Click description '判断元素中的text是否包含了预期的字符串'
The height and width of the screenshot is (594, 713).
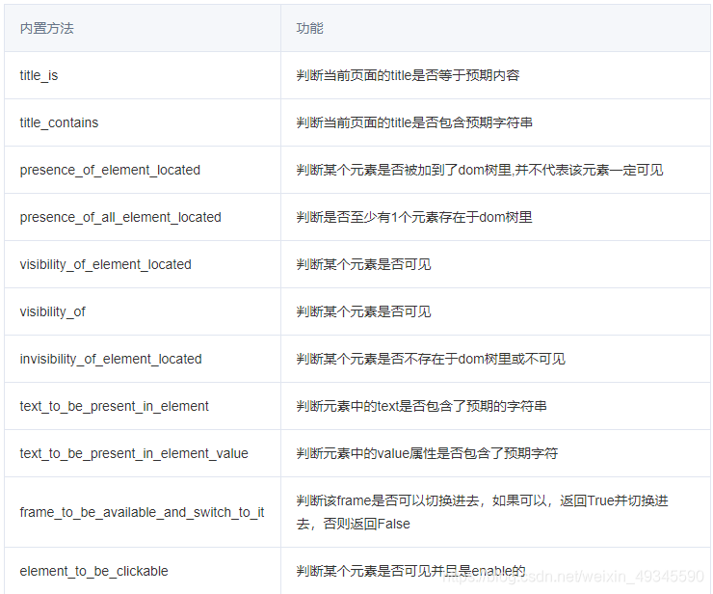point(421,407)
